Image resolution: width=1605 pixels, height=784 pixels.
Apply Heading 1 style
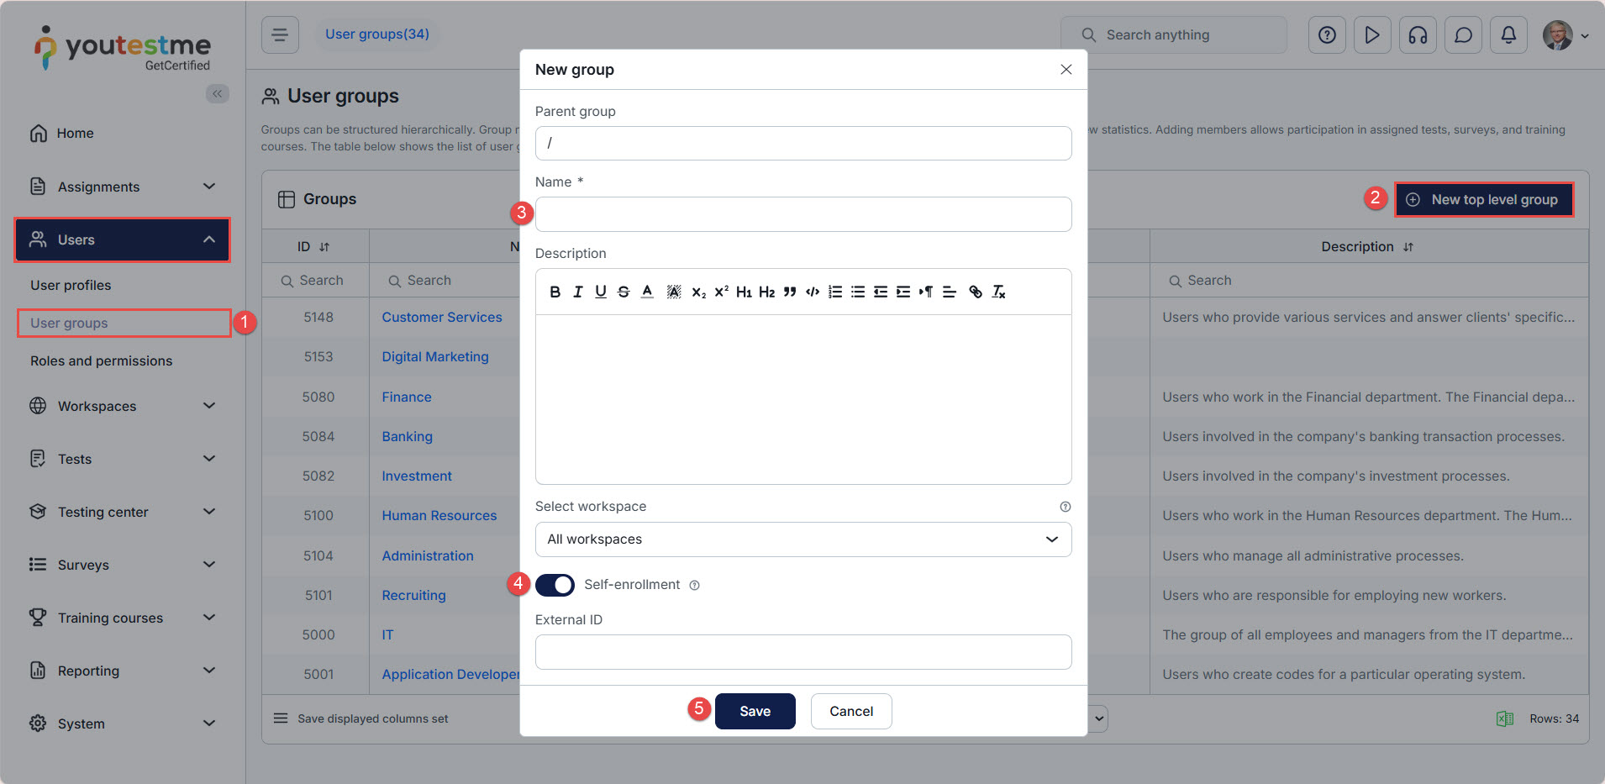[744, 292]
